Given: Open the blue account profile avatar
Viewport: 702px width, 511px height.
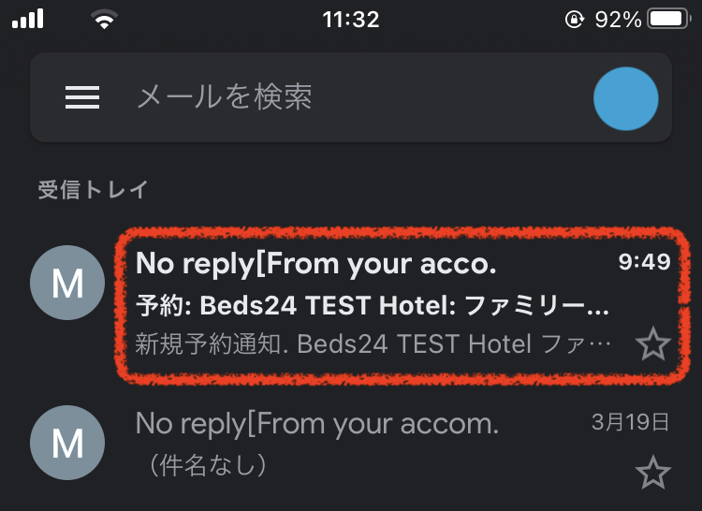Looking at the screenshot, I should click(x=625, y=98).
